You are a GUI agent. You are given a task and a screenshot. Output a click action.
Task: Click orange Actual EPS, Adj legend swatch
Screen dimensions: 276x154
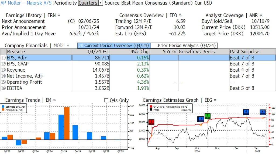(x=3, y=110)
